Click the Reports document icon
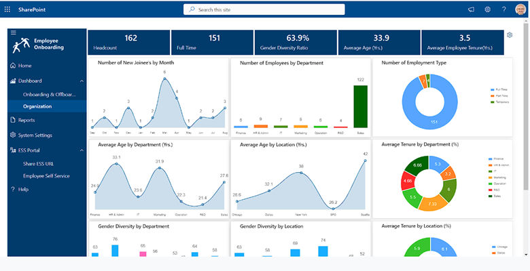Viewport: 530px width, 271px height. (13, 120)
